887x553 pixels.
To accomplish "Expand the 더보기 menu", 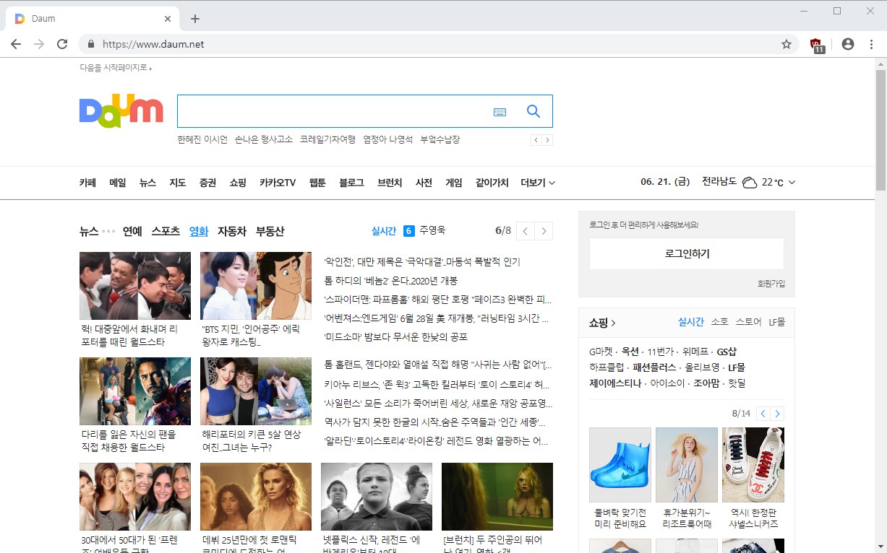I will pos(538,183).
